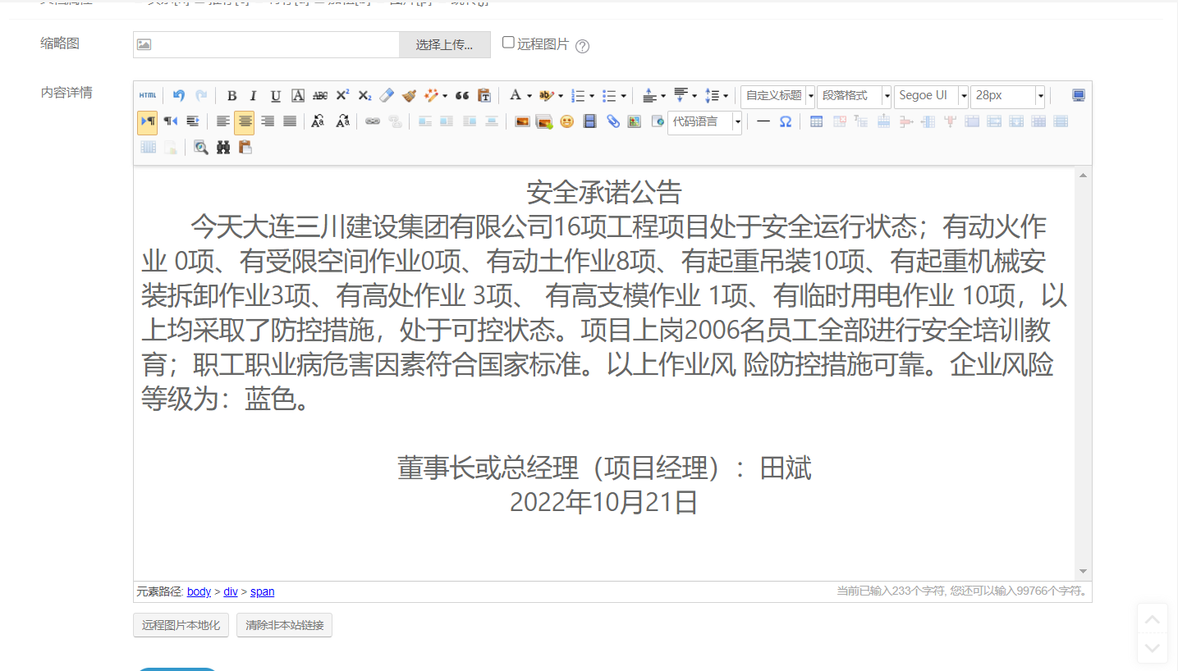Viewport: 1178px width, 671px height.
Task: Open the 段落格式 dropdown
Action: 854,97
